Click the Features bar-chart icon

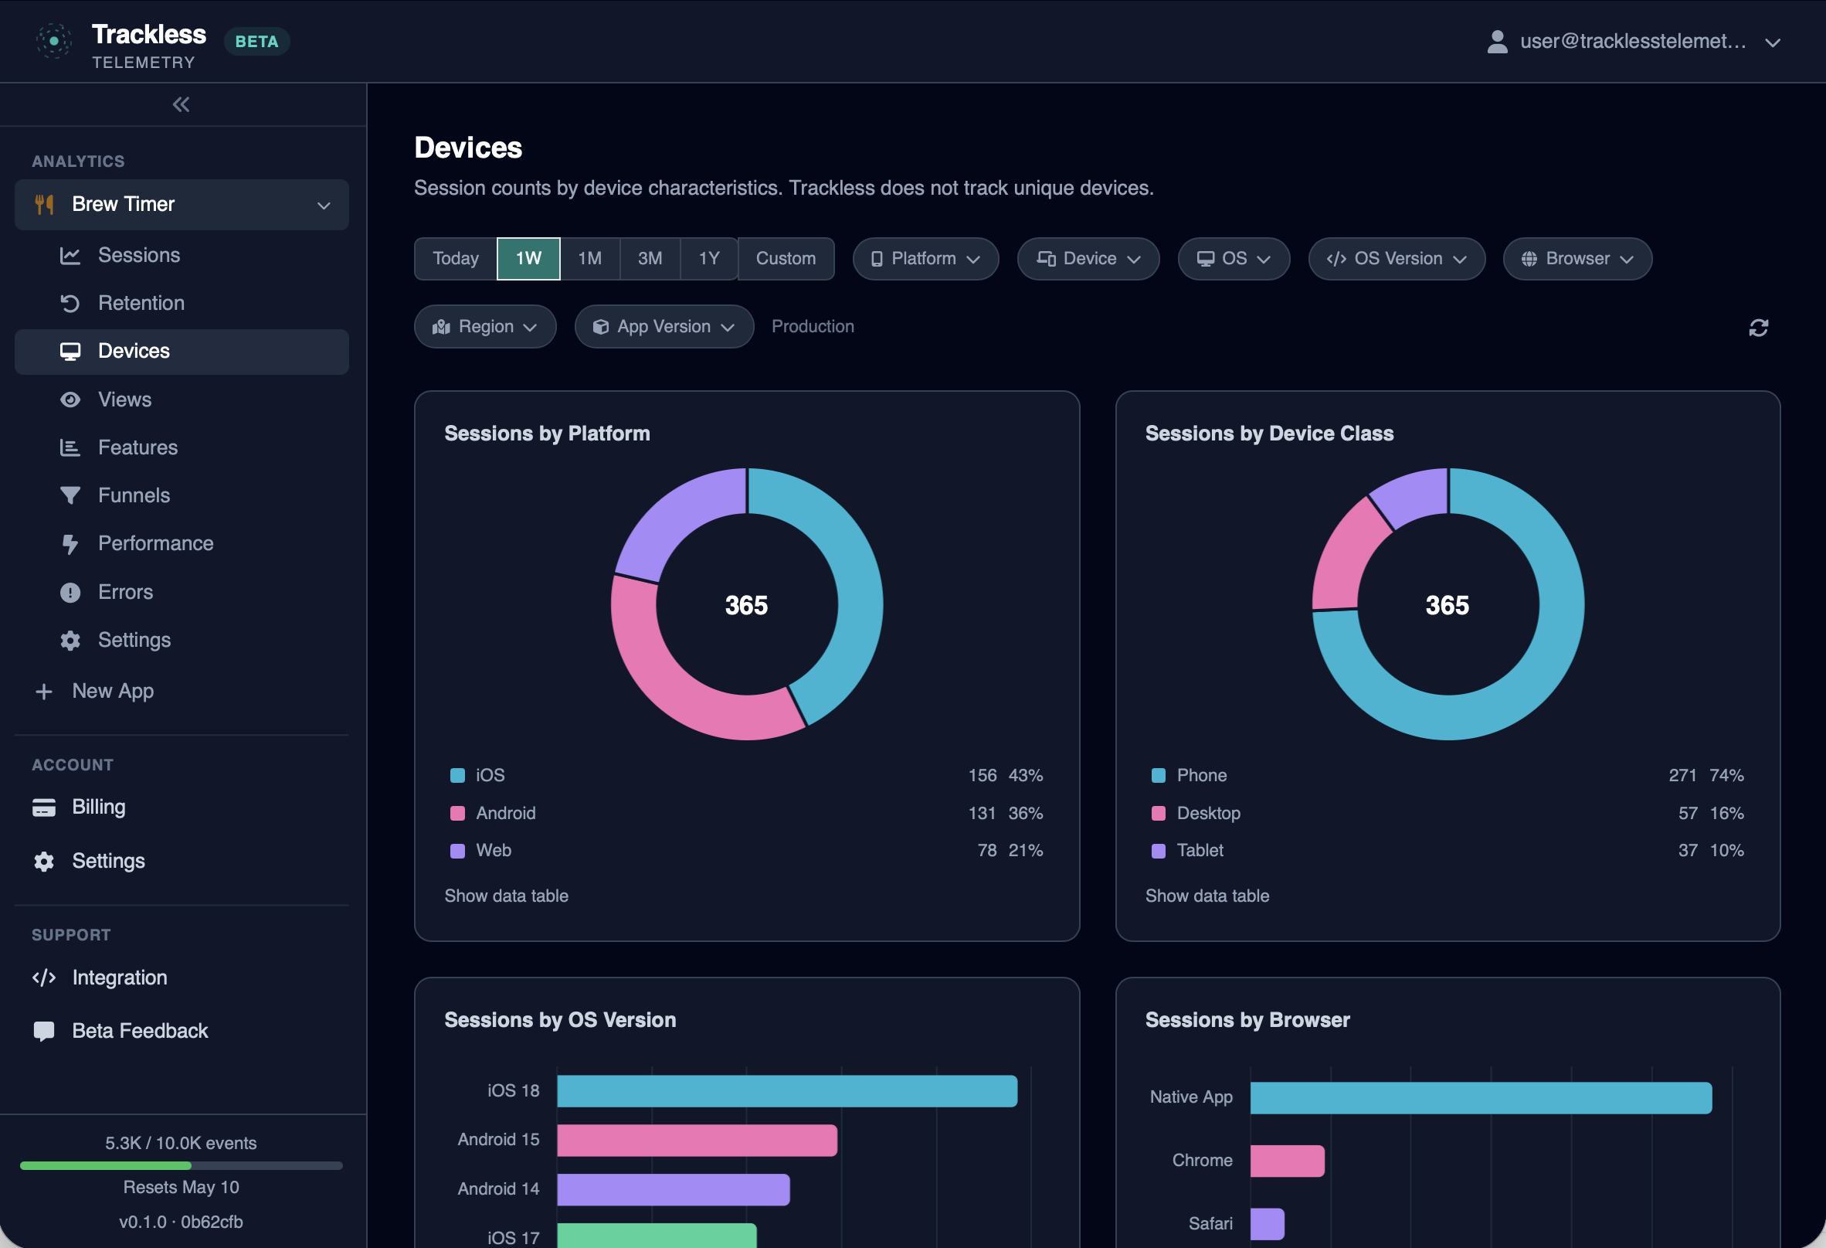tap(71, 448)
